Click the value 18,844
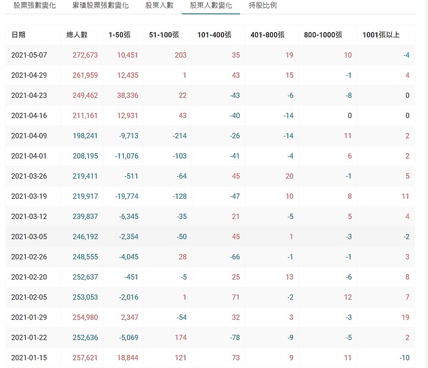The image size is (428, 368). pyautogui.click(x=127, y=358)
